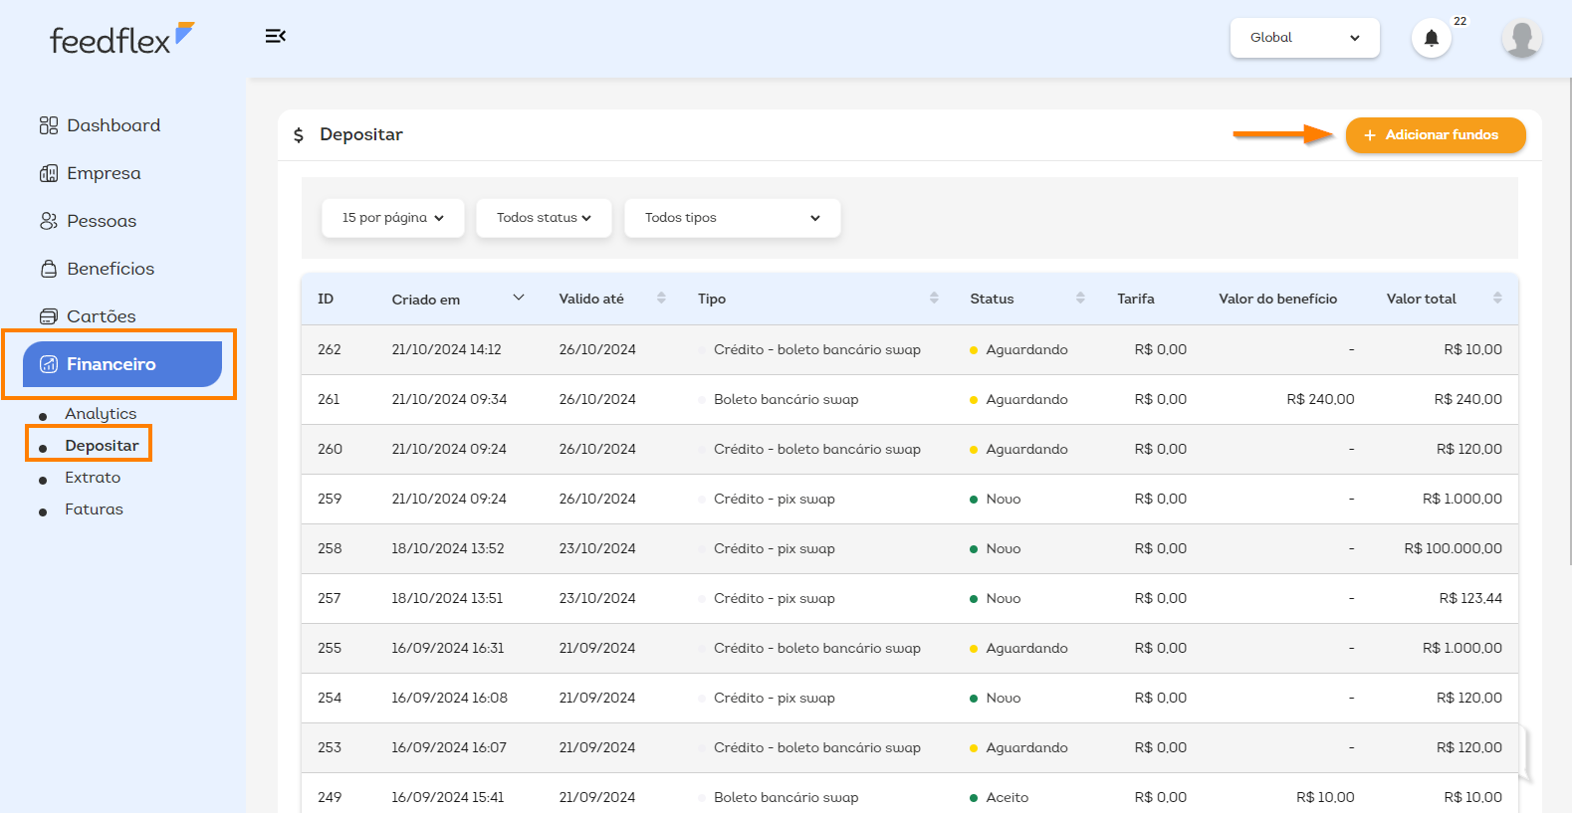Open Analytics under Financeiro
1572x813 pixels.
[x=101, y=414]
